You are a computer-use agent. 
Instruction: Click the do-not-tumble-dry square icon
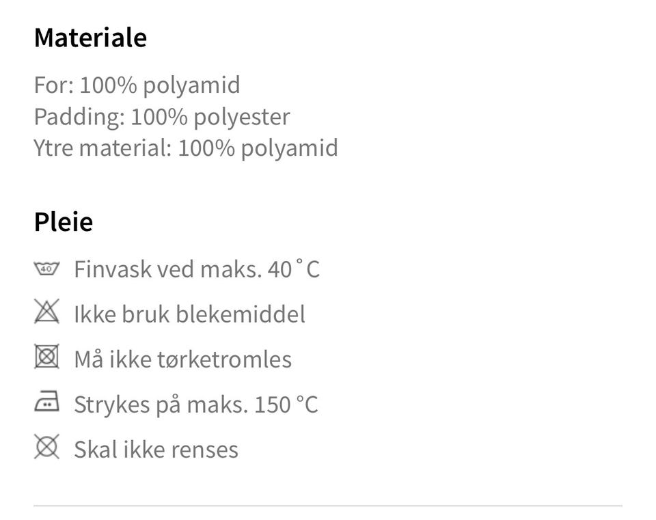click(46, 357)
